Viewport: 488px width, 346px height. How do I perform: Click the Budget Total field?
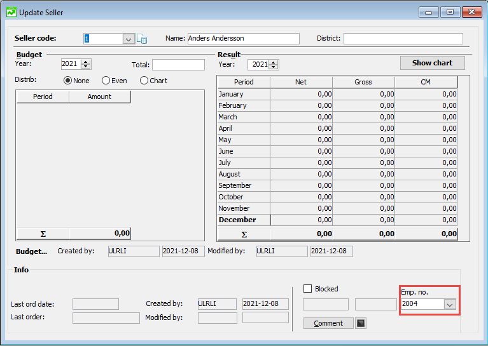(178, 65)
